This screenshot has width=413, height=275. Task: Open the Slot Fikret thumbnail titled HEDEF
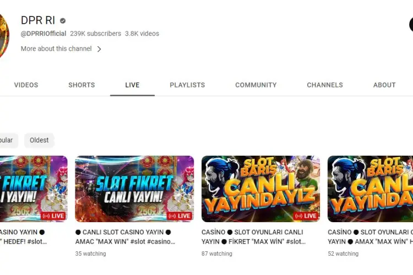click(34, 189)
